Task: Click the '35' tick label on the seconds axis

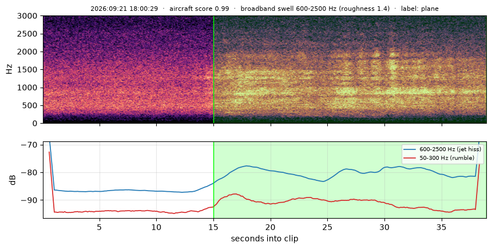Action: click(x=442, y=227)
